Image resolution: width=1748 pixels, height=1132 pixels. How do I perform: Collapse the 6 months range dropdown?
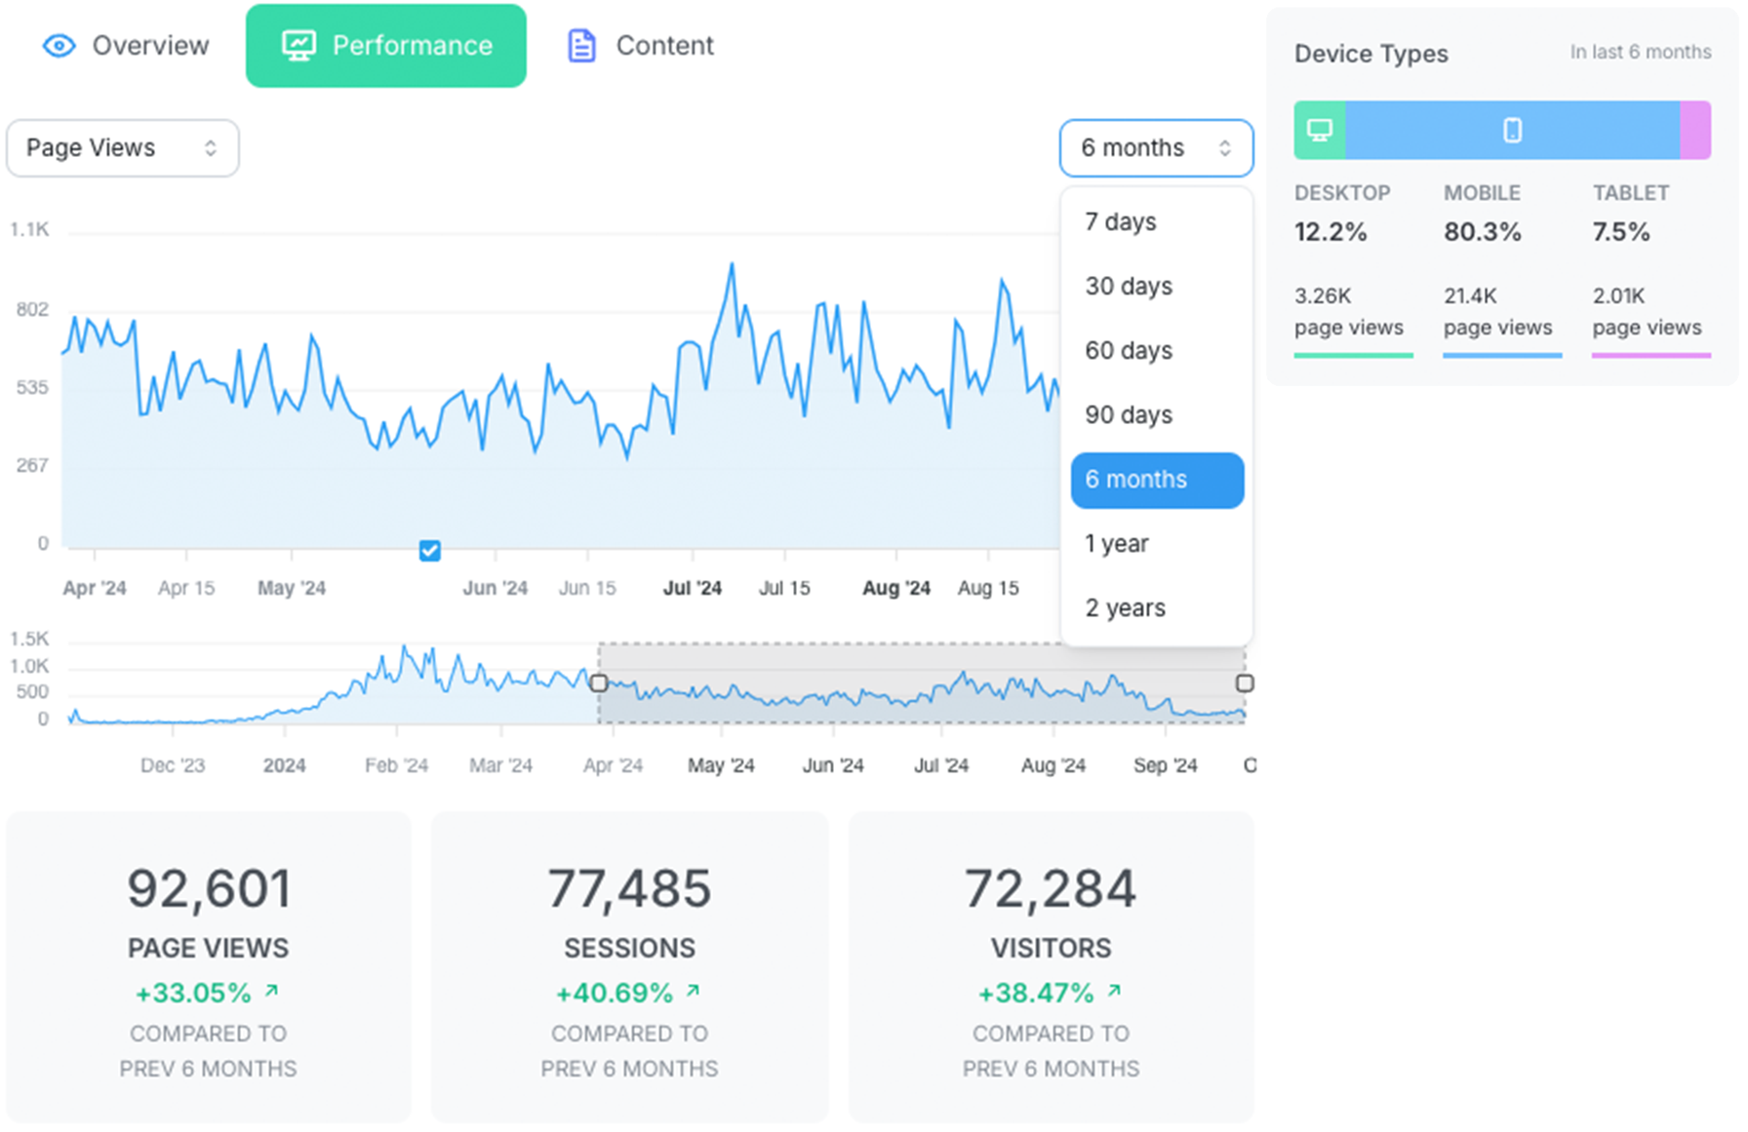pyautogui.click(x=1156, y=148)
